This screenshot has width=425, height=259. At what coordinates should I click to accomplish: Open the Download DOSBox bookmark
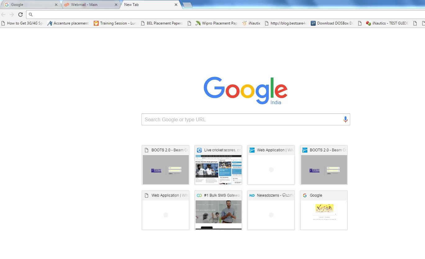coord(332,23)
